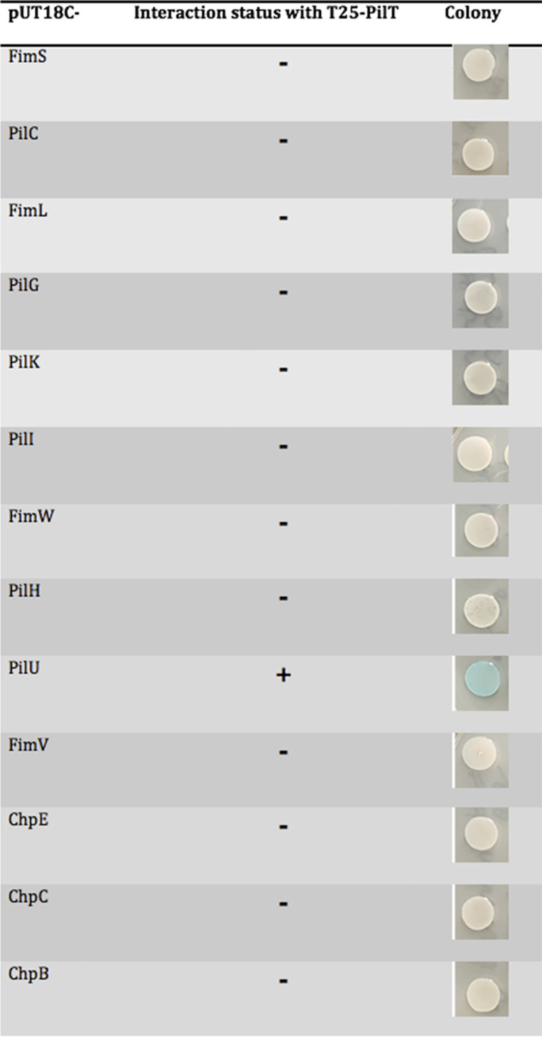Click the minus sign in FimS row
This screenshot has height=1037, width=542.
click(284, 64)
